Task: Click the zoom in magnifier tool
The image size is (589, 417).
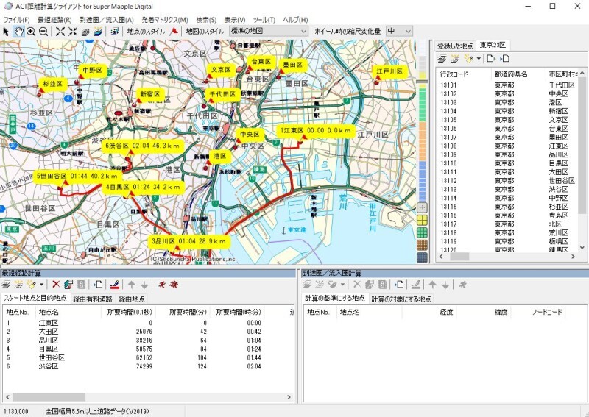Action: tap(31, 32)
